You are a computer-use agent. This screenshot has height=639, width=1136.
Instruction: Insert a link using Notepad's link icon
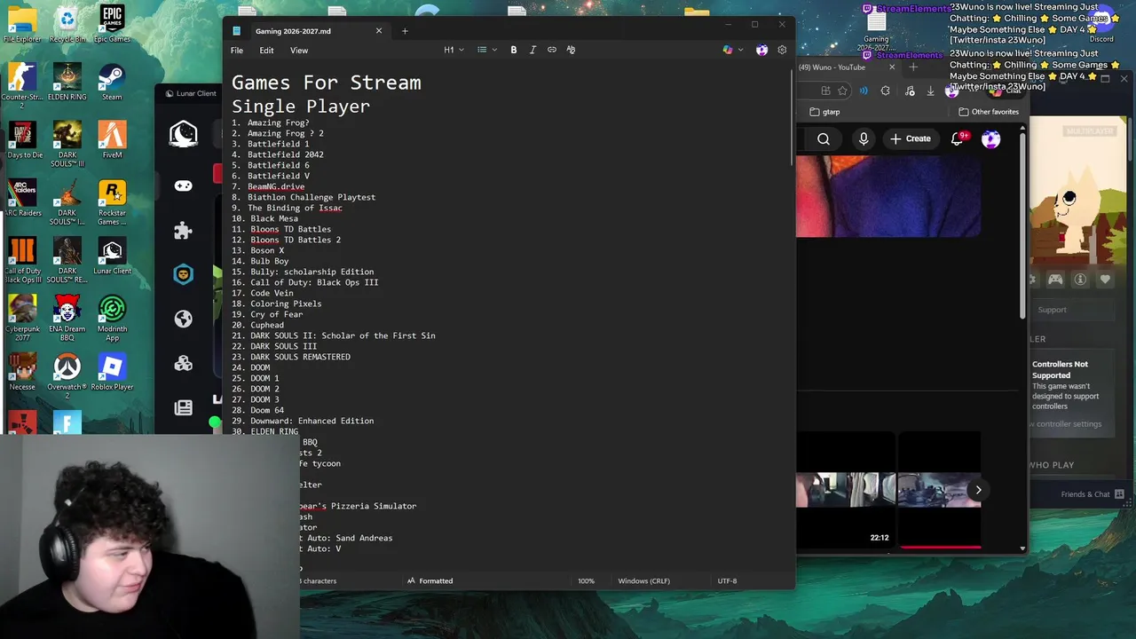(552, 50)
